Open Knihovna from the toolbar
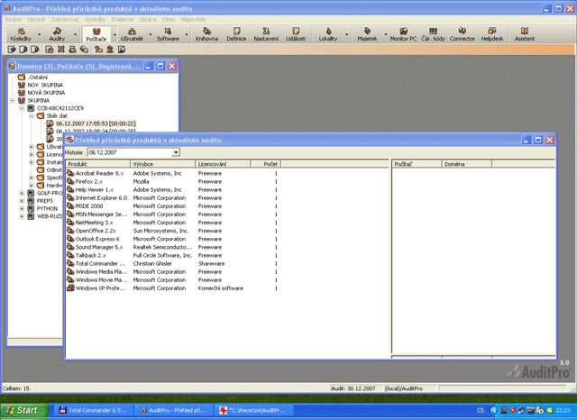Image resolution: width=577 pixels, height=420 pixels. (206, 34)
